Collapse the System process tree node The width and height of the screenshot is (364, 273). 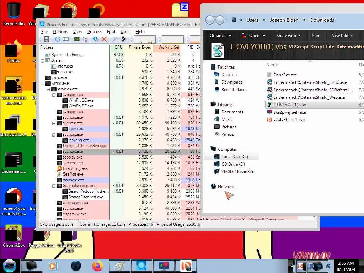[x=43, y=60]
